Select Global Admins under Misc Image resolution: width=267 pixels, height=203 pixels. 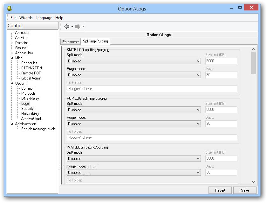point(32,78)
